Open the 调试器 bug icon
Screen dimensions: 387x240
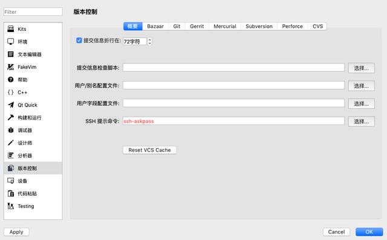tap(11, 130)
